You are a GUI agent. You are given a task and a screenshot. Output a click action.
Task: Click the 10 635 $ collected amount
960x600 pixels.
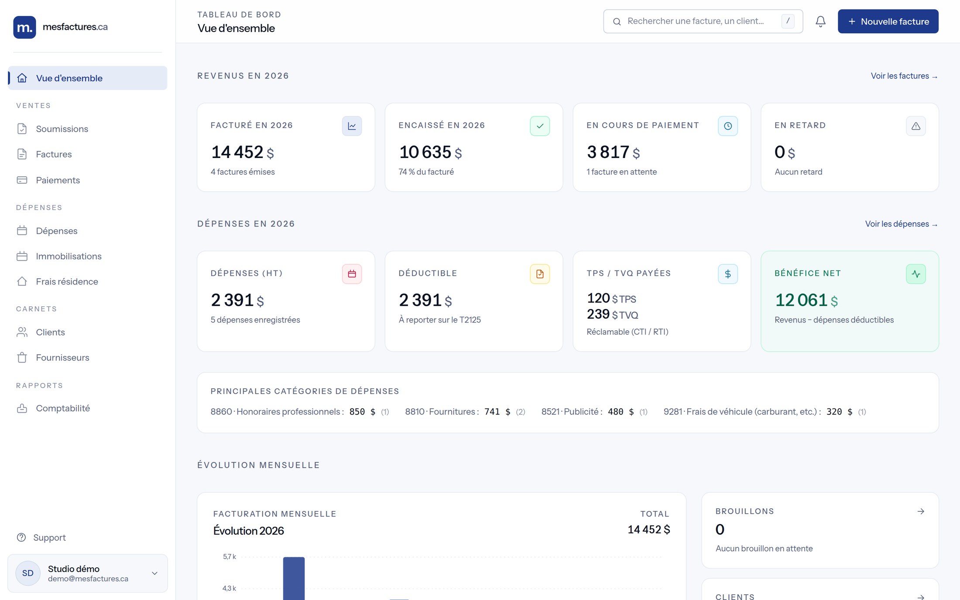point(430,152)
